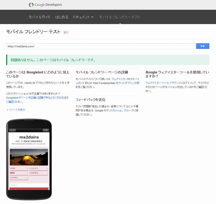Open the はじめる menu item
Screen dimensions: 216x204
pyautogui.click(x=62, y=17)
